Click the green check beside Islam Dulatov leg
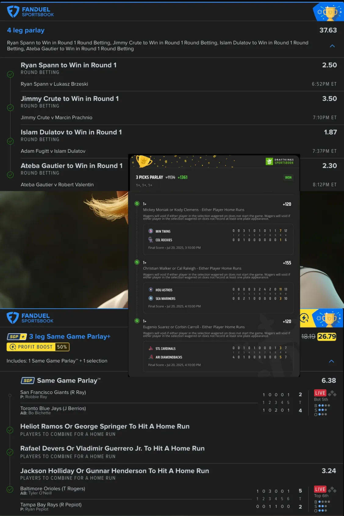The image size is (344, 516). pos(10,141)
